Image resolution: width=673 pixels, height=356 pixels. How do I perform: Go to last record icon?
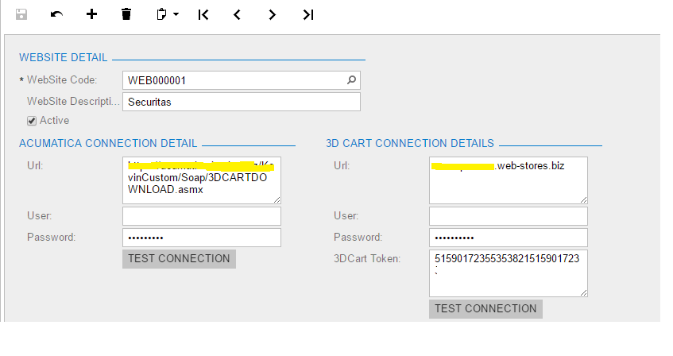[x=307, y=14]
